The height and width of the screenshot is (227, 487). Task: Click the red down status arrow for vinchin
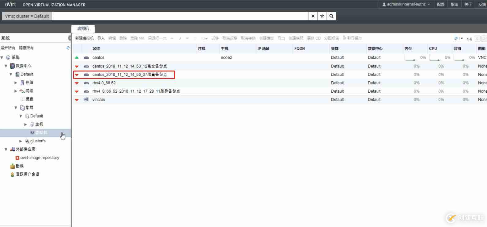[77, 100]
